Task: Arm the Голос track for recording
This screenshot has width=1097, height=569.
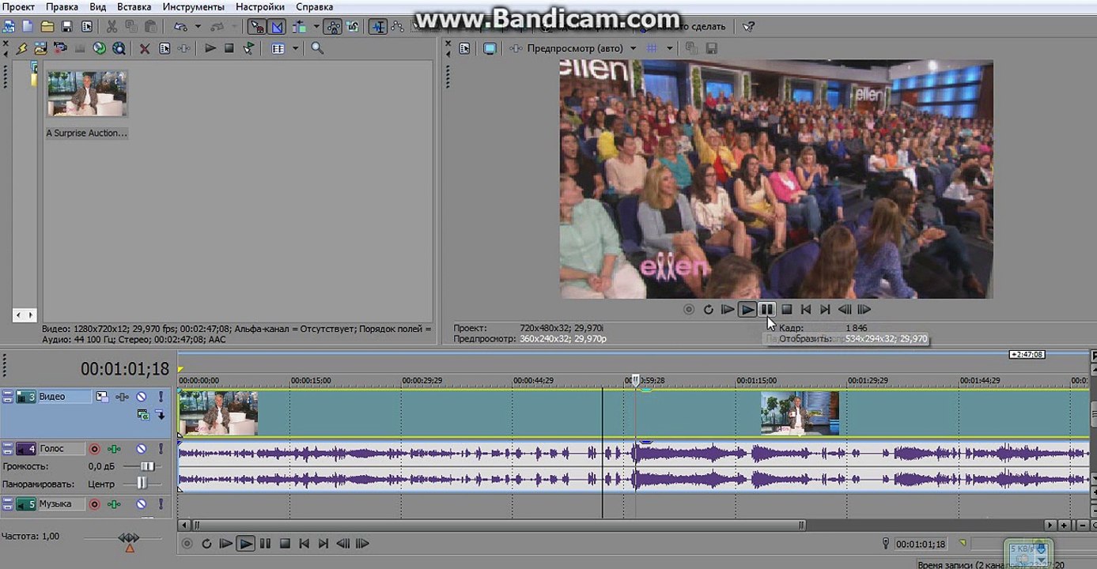Action: point(94,449)
